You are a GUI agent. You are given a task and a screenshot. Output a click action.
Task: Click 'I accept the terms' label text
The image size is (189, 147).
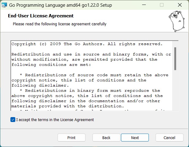[x=55, y=120]
